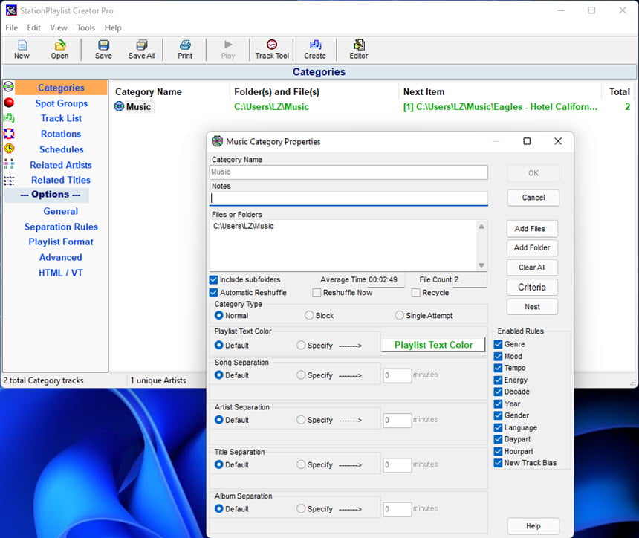Image resolution: width=639 pixels, height=538 pixels.
Task: Select Specify for Artist Separation
Action: point(301,420)
